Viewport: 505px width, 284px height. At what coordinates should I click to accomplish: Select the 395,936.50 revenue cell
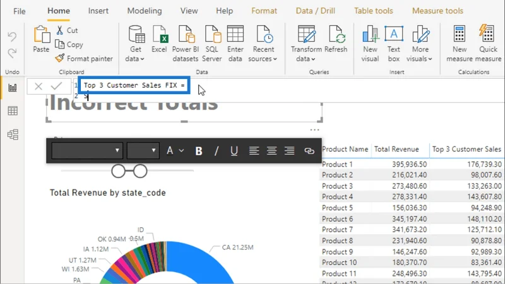[409, 164]
